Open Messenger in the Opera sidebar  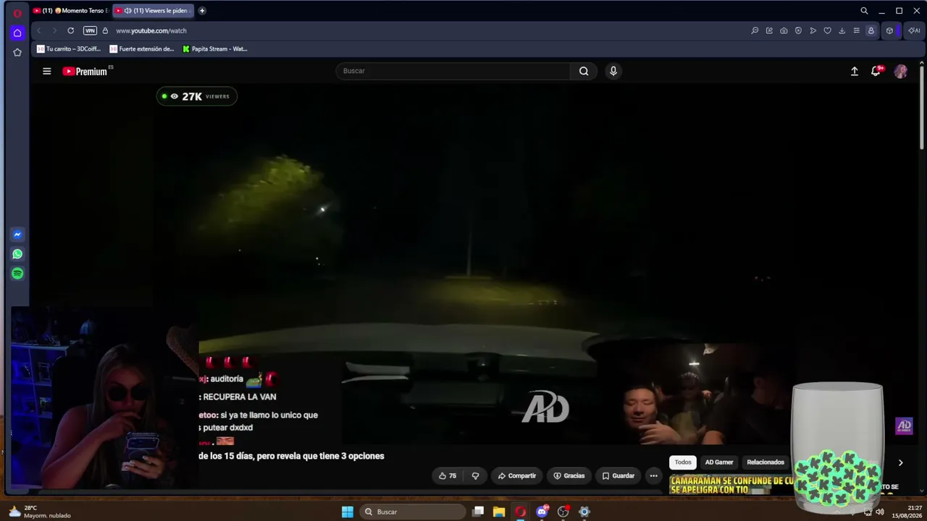click(17, 234)
